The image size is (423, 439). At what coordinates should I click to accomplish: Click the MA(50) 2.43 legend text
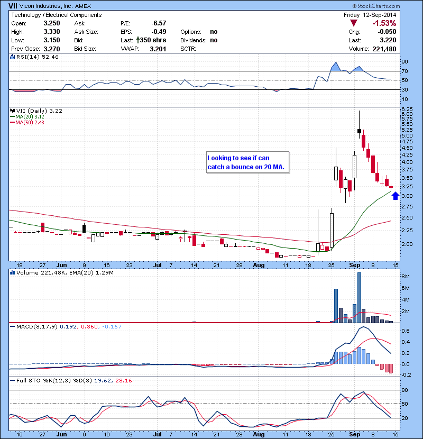tap(30, 123)
